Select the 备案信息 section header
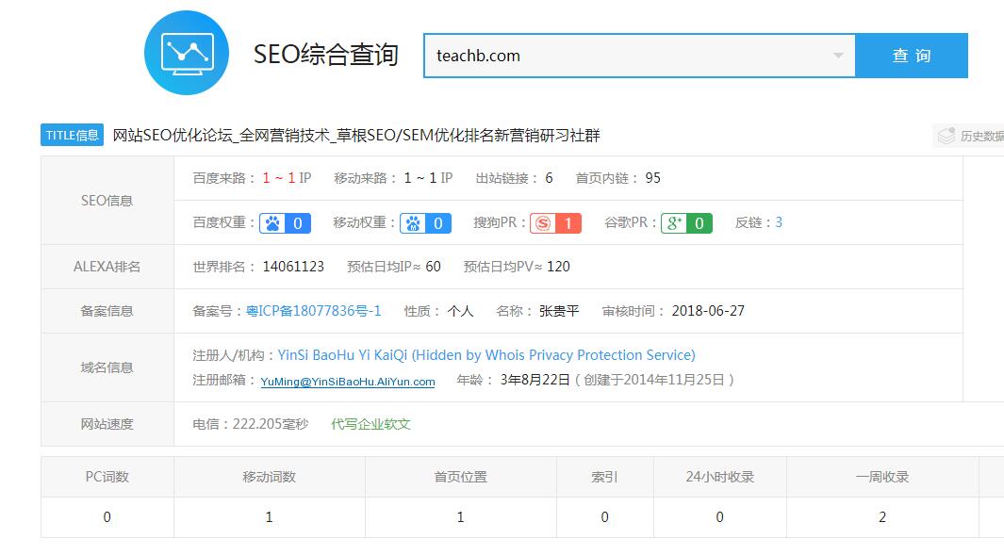The image size is (1004, 555). click(x=106, y=311)
